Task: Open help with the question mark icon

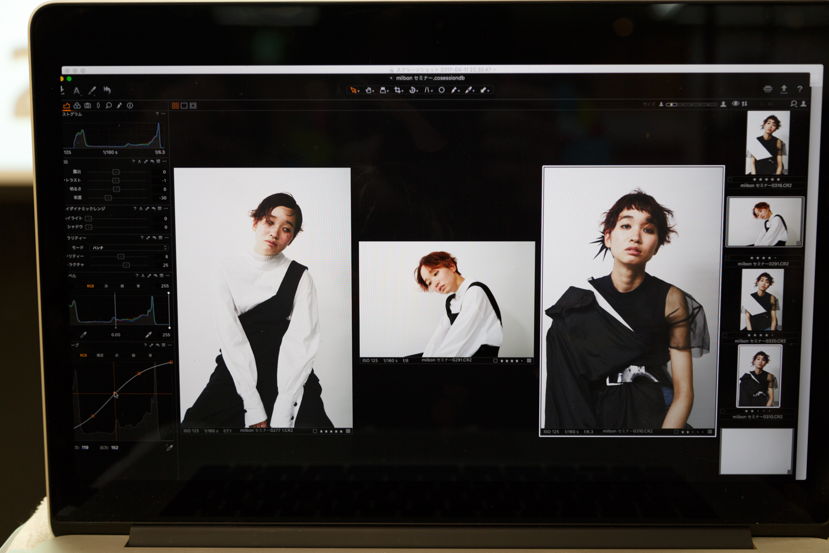Action: pyautogui.click(x=799, y=89)
